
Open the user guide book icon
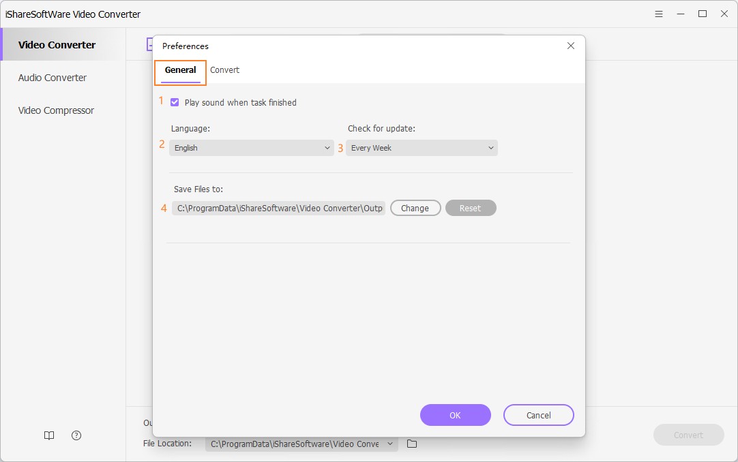[x=49, y=435]
